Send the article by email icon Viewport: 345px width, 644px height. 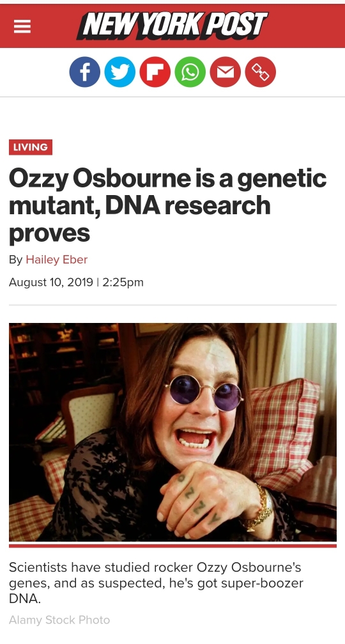tap(226, 72)
